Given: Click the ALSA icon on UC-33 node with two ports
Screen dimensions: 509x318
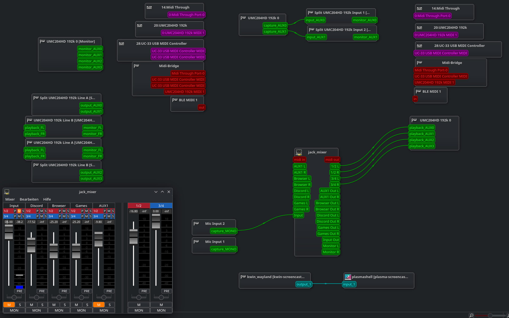Looking at the screenshot, I should [122, 43].
